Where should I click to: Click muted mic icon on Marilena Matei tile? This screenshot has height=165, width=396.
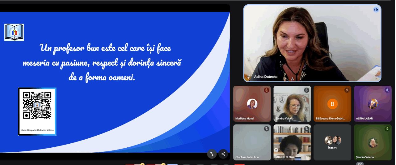266,90
